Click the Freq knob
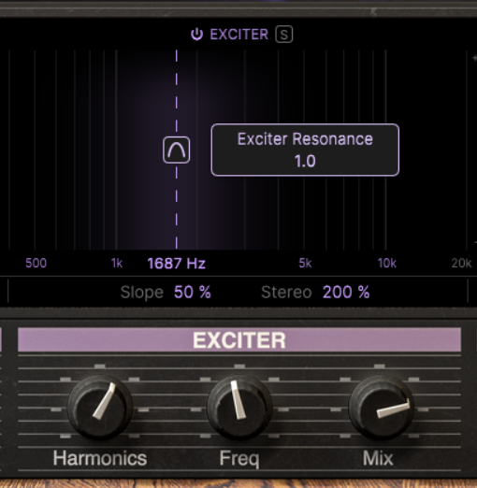Image resolution: width=477 pixels, height=488 pixels. click(x=239, y=407)
